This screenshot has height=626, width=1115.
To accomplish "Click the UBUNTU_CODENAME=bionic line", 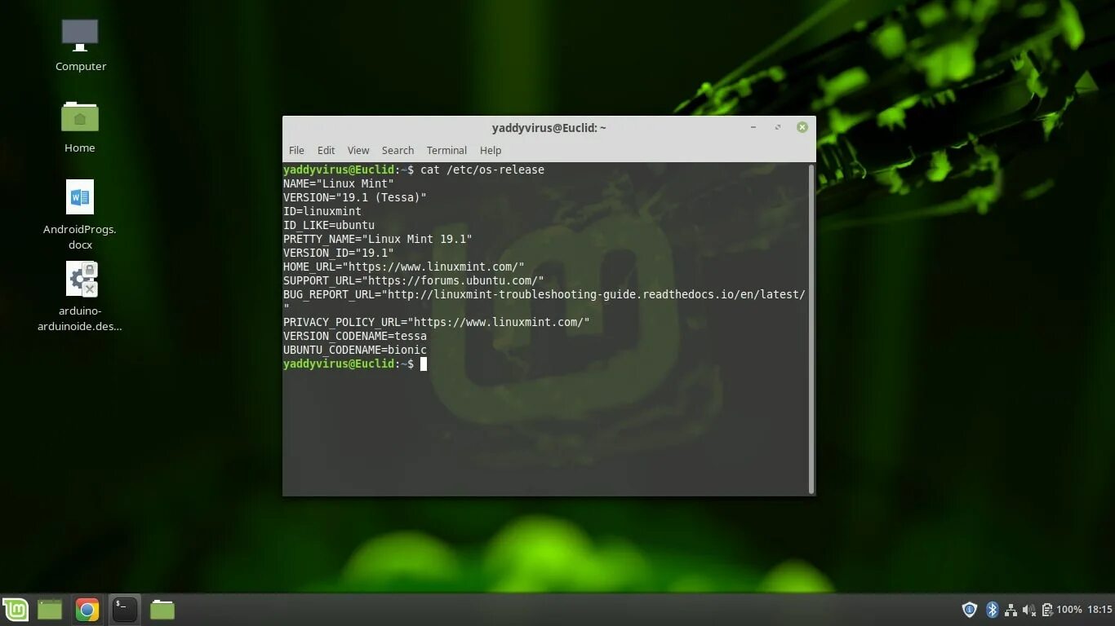I will click(x=355, y=350).
